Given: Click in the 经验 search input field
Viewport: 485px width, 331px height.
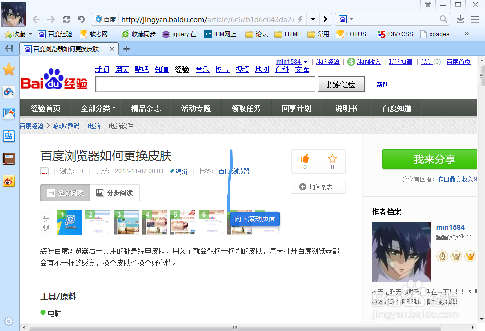Looking at the screenshot, I should coord(205,84).
